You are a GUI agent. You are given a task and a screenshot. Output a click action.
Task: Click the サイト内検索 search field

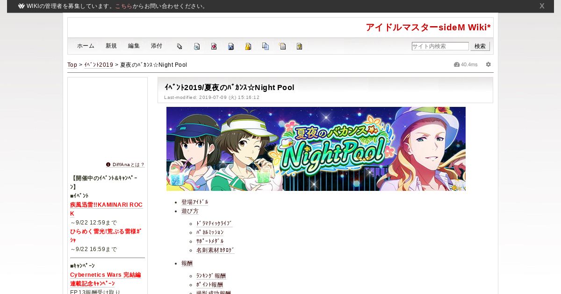tap(440, 46)
